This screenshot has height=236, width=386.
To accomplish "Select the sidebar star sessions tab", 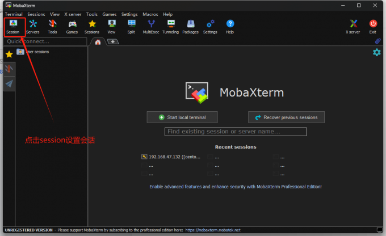I will (9, 54).
